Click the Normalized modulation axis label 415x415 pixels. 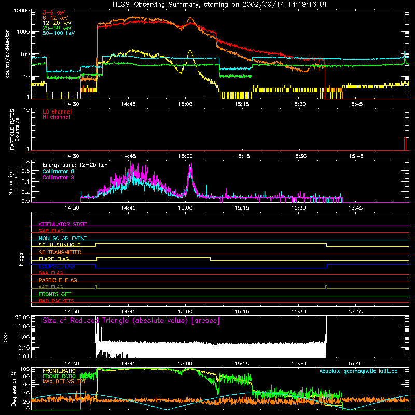(13, 181)
